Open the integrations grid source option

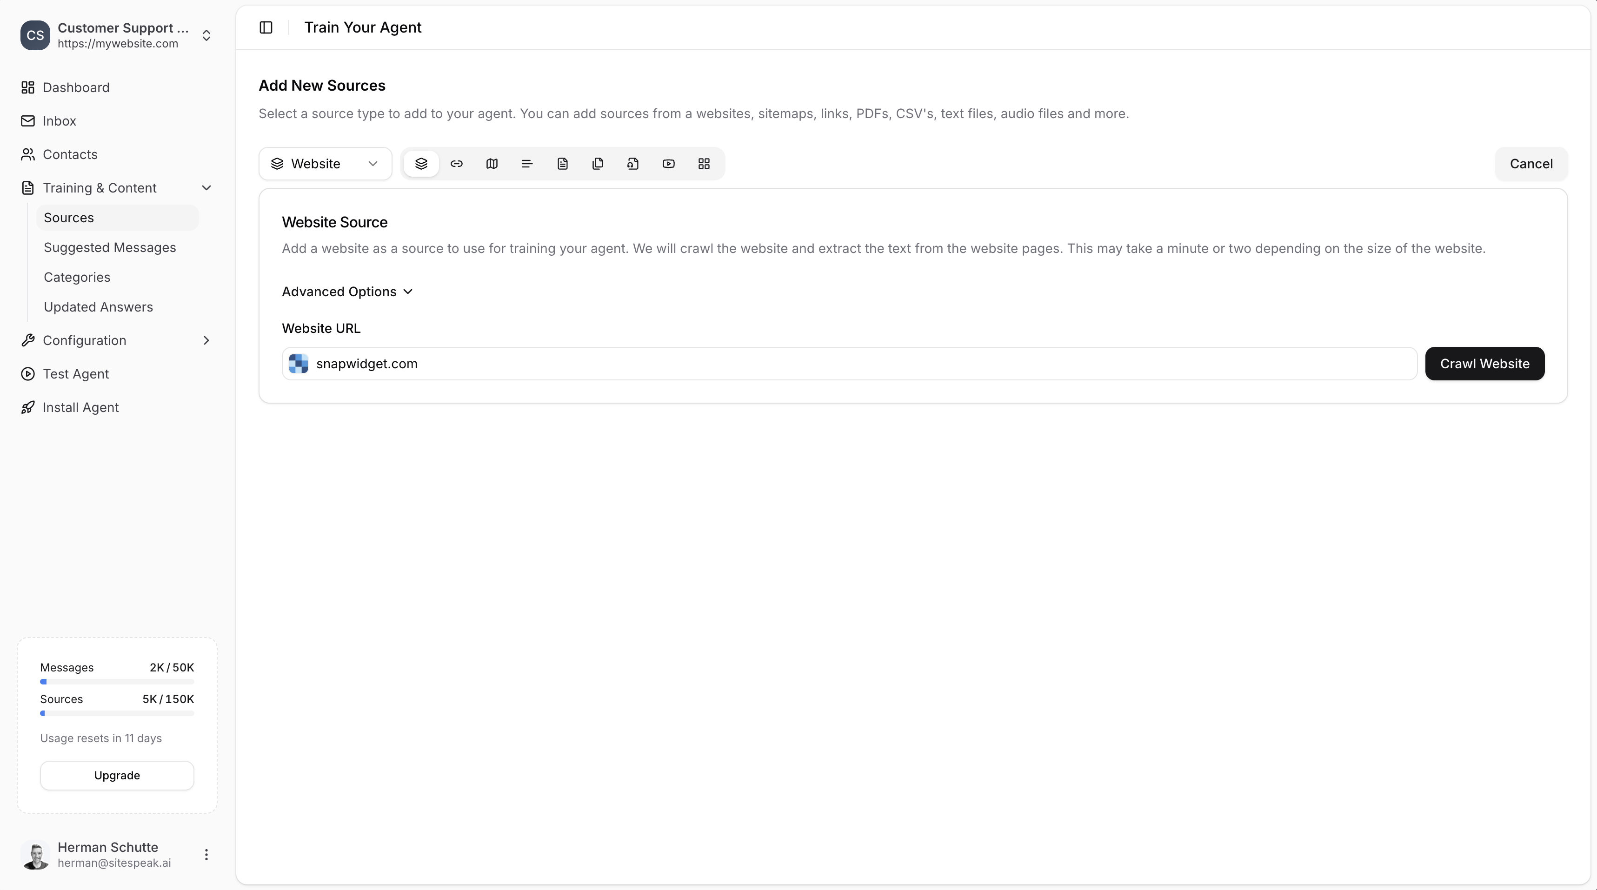pos(704,164)
